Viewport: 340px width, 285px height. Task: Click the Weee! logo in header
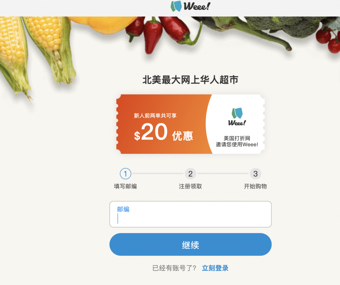pos(190,6)
